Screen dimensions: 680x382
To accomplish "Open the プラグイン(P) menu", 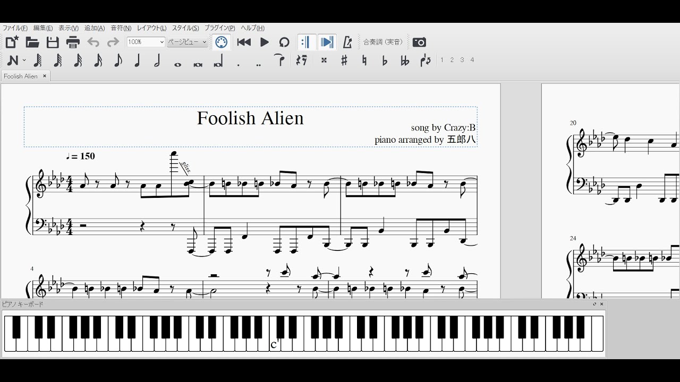I will pyautogui.click(x=219, y=28).
